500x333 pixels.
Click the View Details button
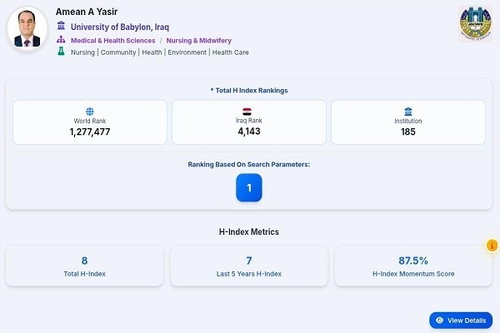point(461,321)
